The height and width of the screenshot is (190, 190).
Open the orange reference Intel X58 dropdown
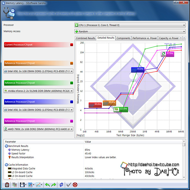pos(38,71)
